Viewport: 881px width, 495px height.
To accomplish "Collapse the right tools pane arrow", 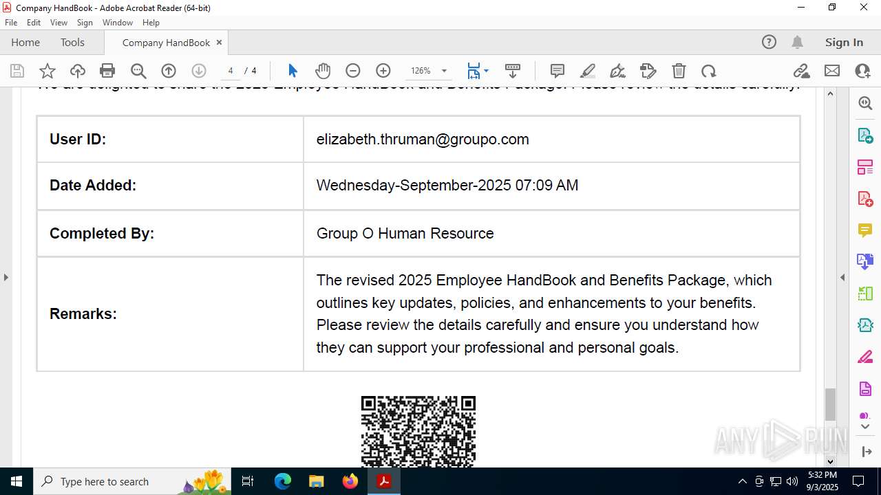I will click(x=842, y=277).
